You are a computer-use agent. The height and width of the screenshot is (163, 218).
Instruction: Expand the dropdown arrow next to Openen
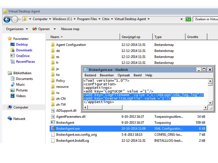(54, 29)
